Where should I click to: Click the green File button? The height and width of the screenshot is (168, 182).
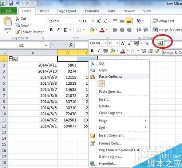click(x=8, y=11)
